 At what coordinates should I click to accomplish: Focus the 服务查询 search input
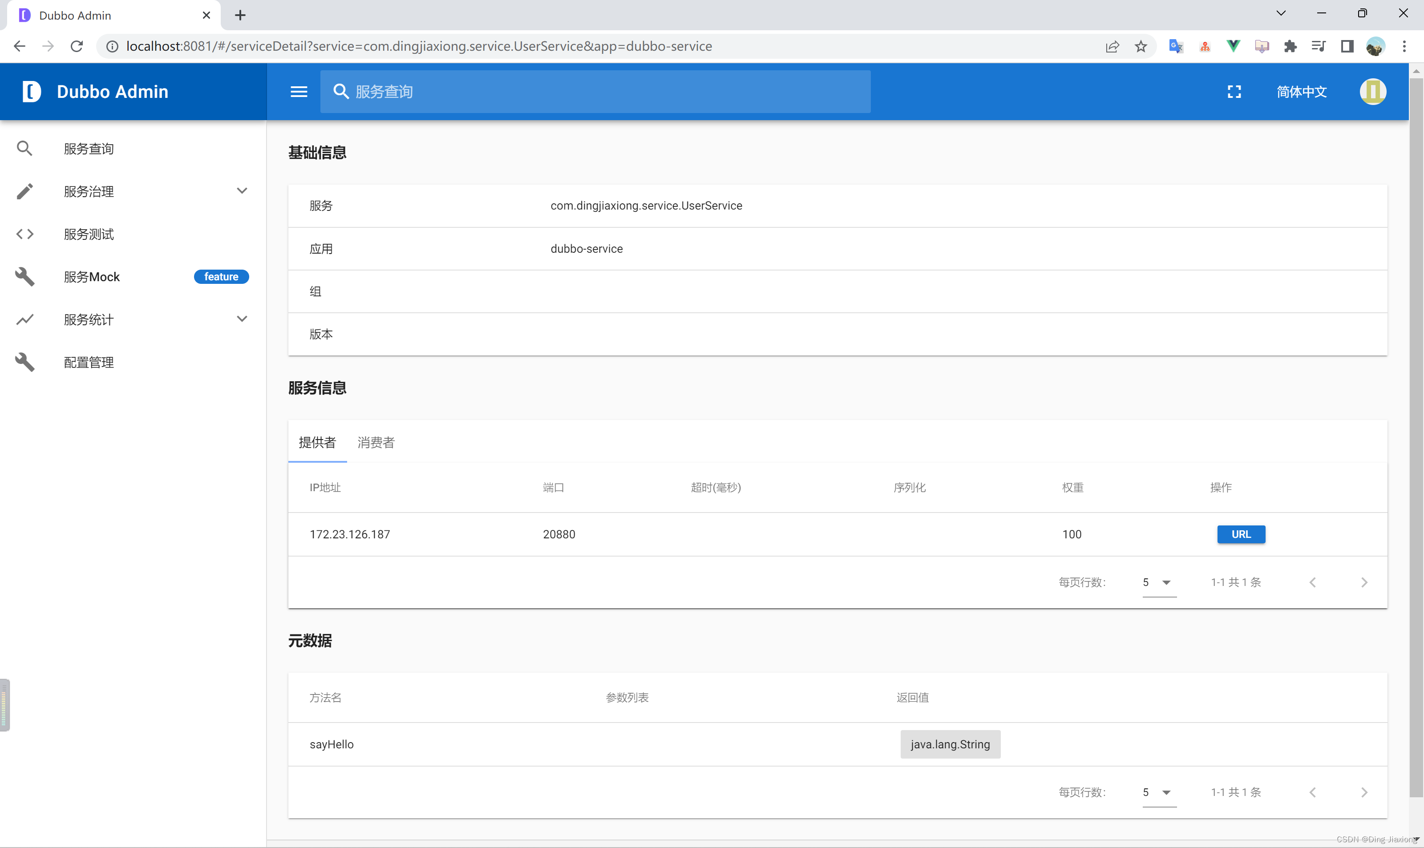(x=595, y=91)
